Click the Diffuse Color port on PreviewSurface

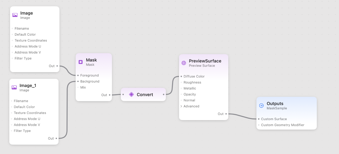tap(181, 76)
